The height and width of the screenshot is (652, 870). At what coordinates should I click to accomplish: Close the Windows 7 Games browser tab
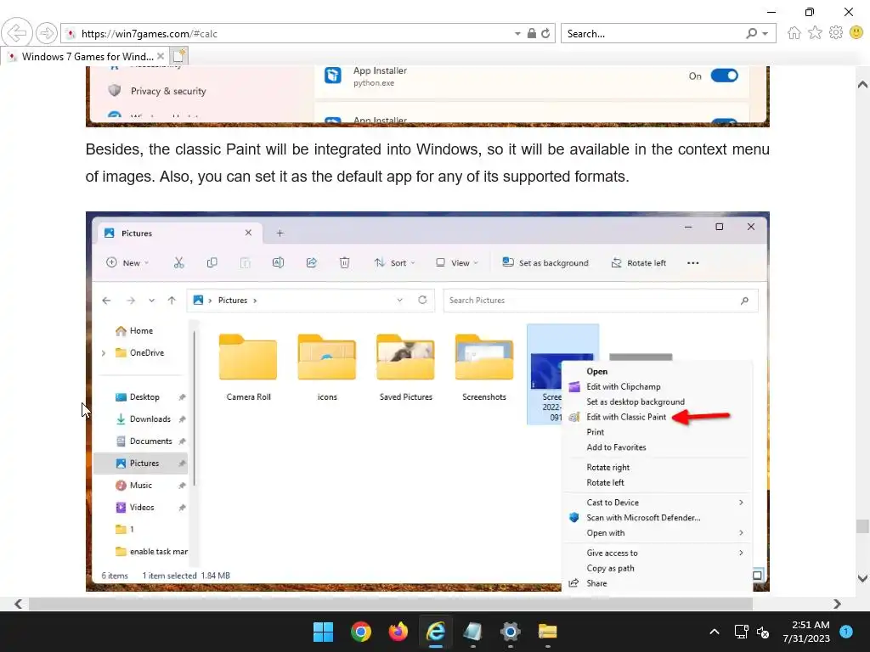(161, 56)
